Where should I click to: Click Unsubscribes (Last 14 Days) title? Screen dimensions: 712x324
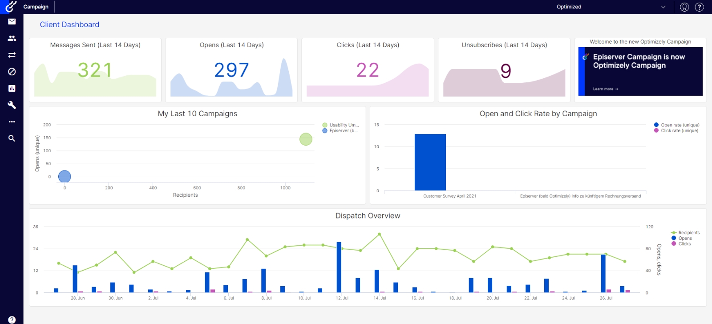504,45
